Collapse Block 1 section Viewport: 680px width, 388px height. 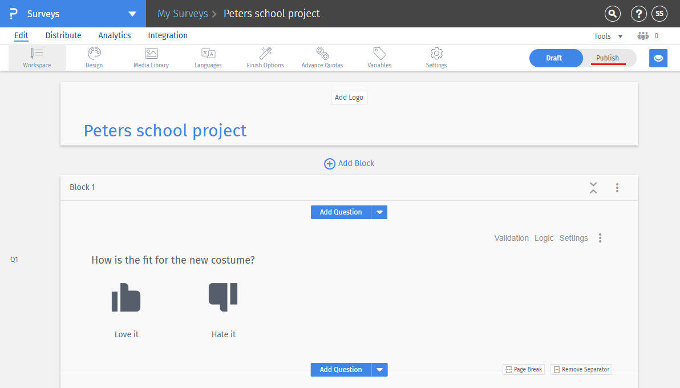pos(593,188)
